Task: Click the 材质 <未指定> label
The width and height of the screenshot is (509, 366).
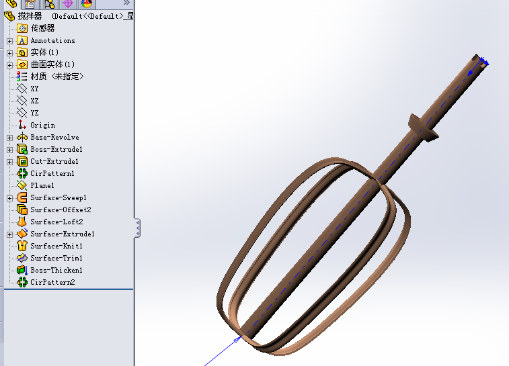Action: [x=57, y=77]
